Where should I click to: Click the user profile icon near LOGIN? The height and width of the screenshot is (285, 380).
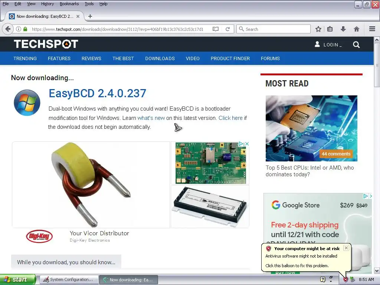tap(317, 44)
